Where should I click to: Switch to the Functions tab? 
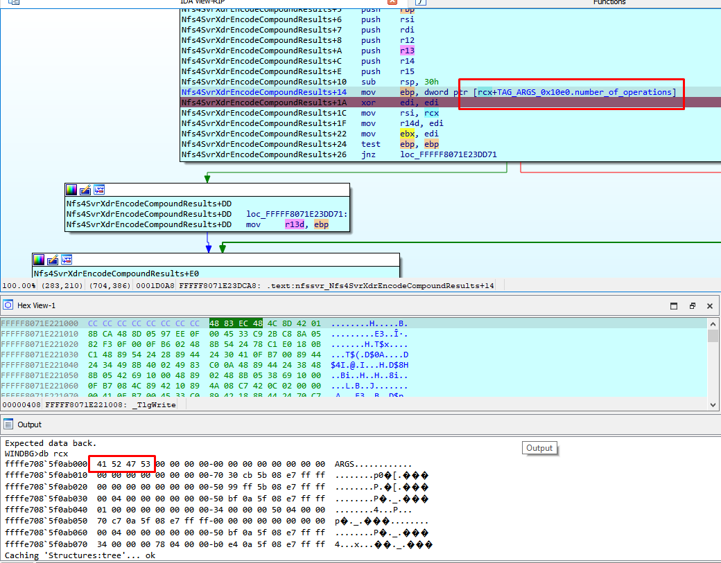609,2
